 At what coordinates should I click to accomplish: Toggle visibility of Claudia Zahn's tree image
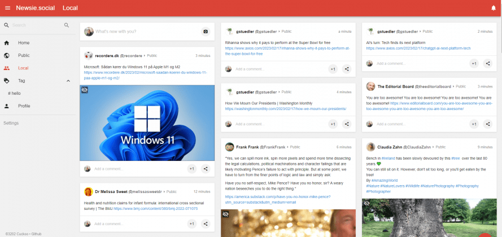[x=367, y=203]
